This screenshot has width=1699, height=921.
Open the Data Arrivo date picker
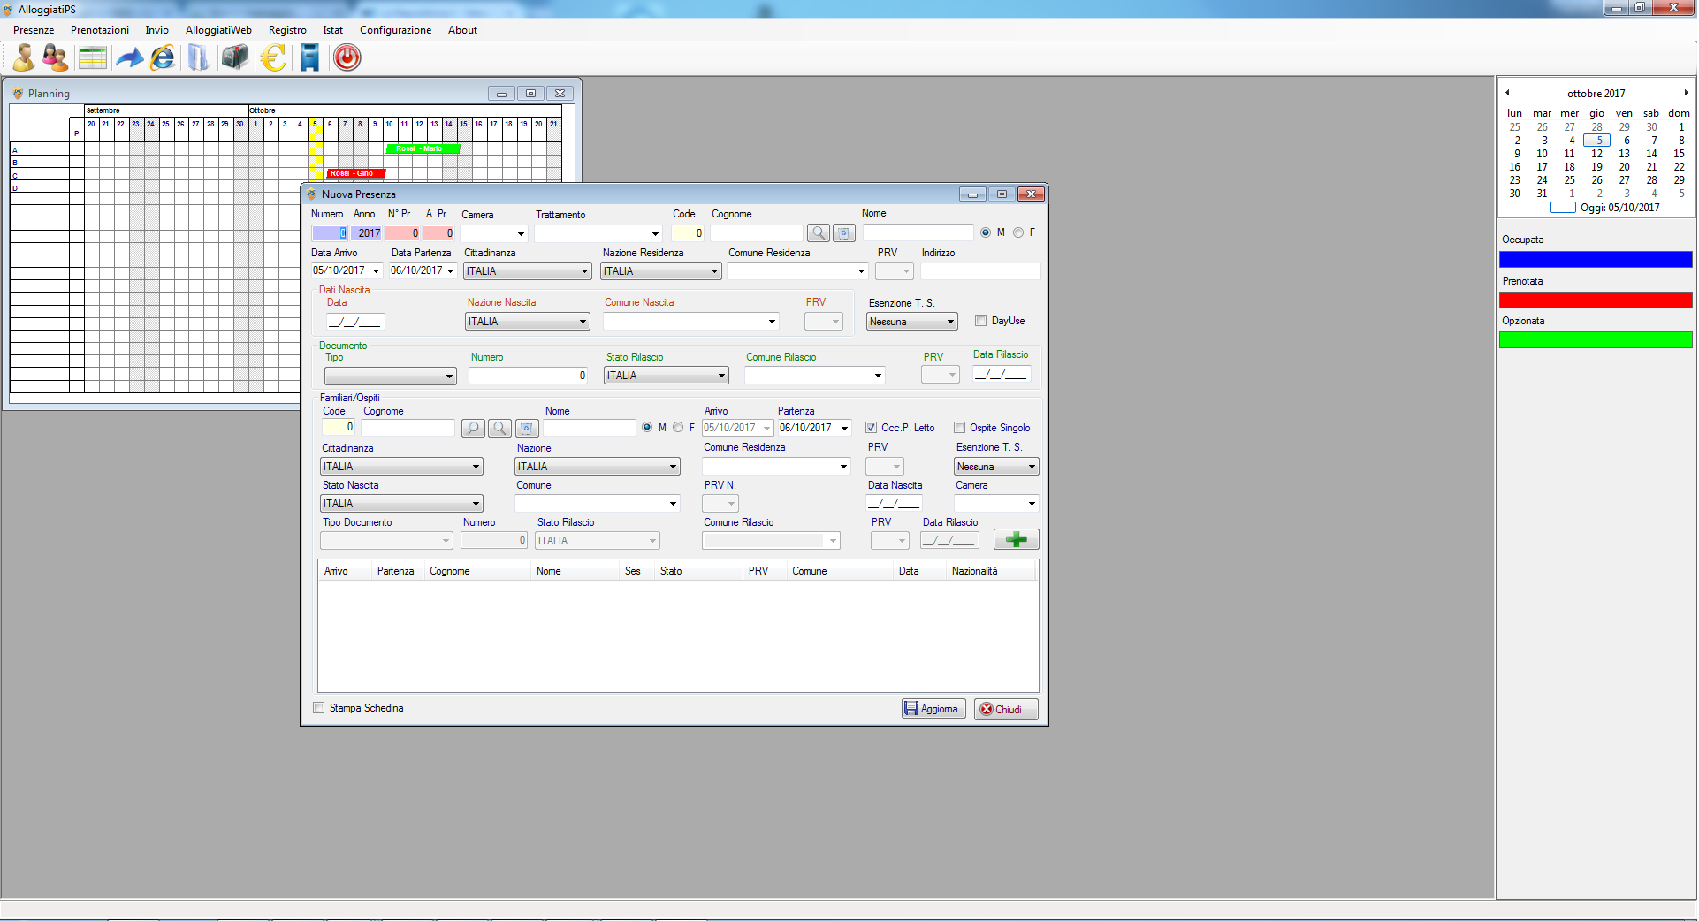376,271
